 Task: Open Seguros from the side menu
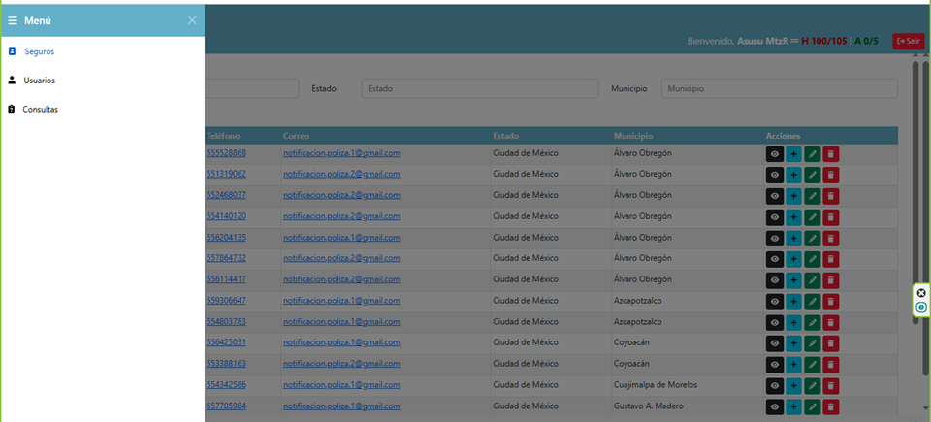pos(39,51)
